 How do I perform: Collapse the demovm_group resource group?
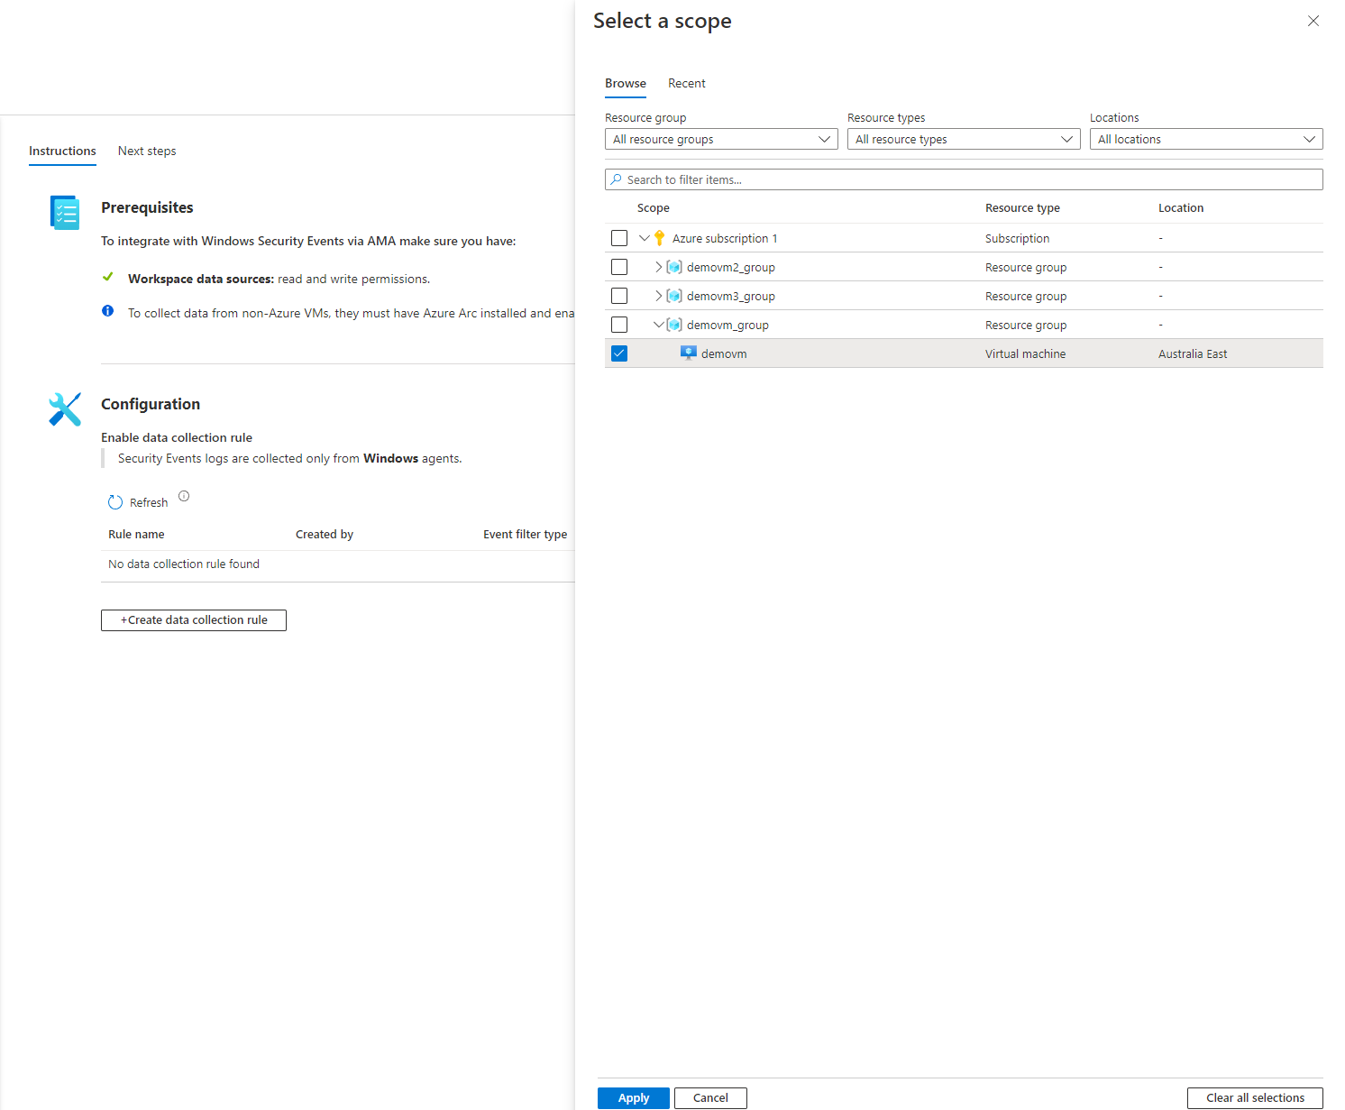[x=657, y=324]
